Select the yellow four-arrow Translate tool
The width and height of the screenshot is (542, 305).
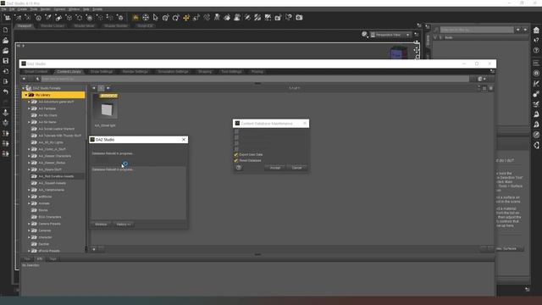point(186,17)
